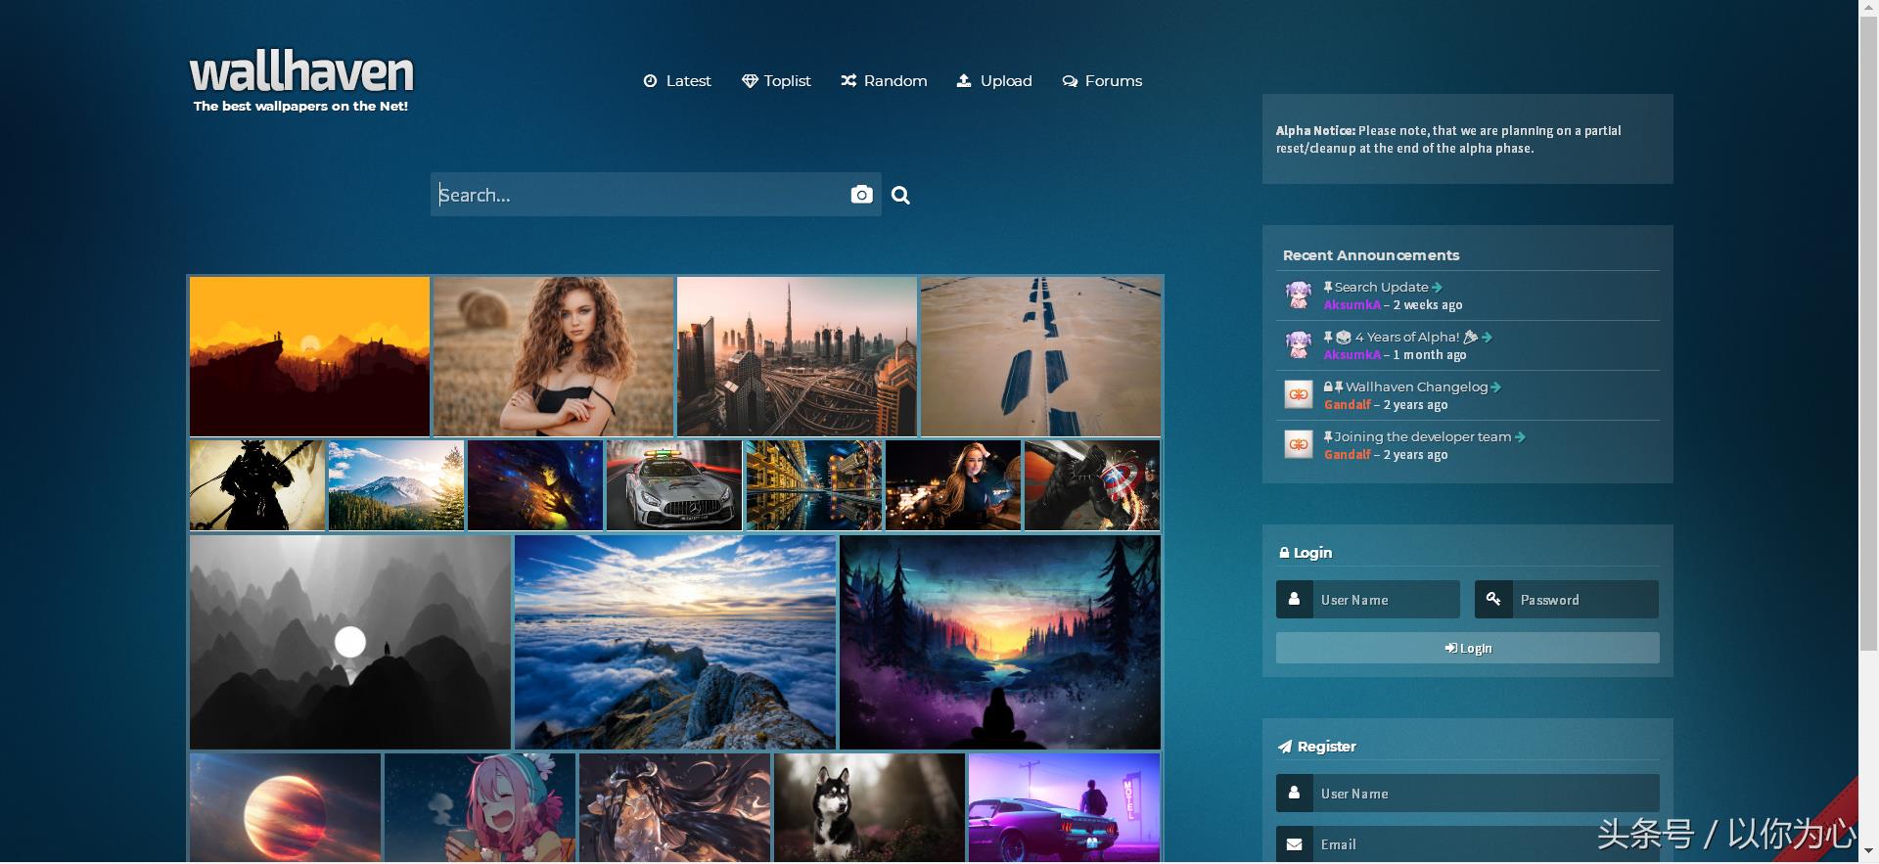Click the camera image-search icon
The image size is (1879, 864).
(x=861, y=195)
